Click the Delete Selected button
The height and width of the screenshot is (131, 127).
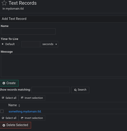15,125
